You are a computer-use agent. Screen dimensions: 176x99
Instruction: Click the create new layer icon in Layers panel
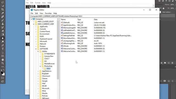point(169,63)
